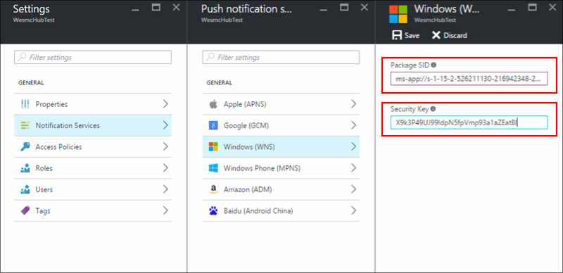Expand Roles chevron arrow
This screenshot has height=273, width=563.
click(x=165, y=168)
